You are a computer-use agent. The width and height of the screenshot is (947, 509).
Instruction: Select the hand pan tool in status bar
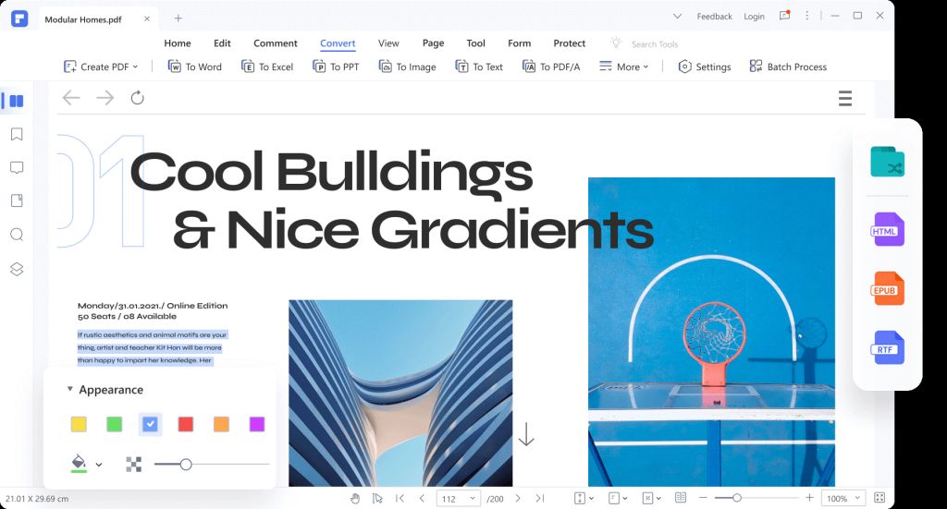pos(355,498)
